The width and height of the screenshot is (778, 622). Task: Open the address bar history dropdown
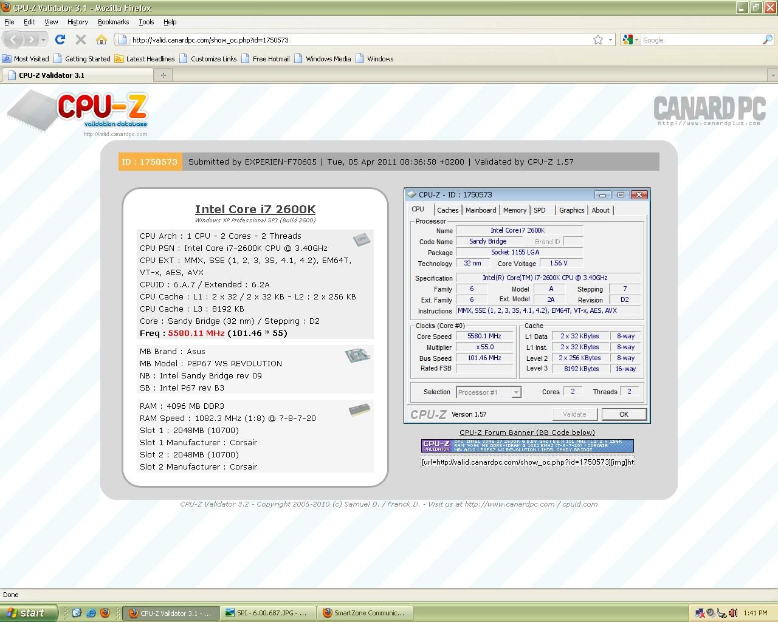click(x=610, y=40)
